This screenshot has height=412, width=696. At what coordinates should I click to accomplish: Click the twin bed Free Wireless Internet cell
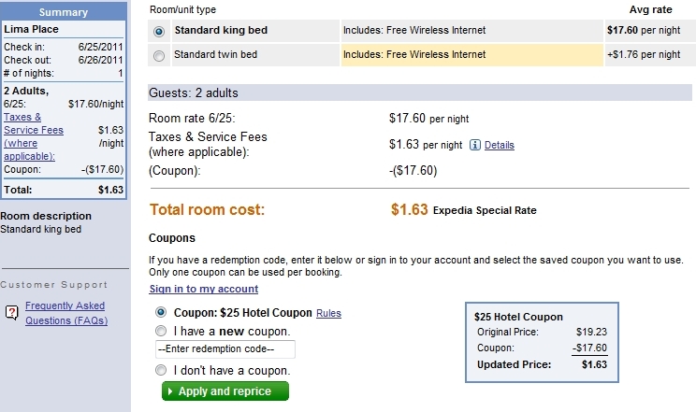[x=471, y=55]
